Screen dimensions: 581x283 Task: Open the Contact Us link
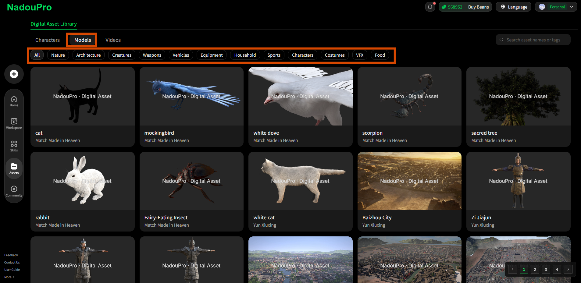click(x=12, y=262)
